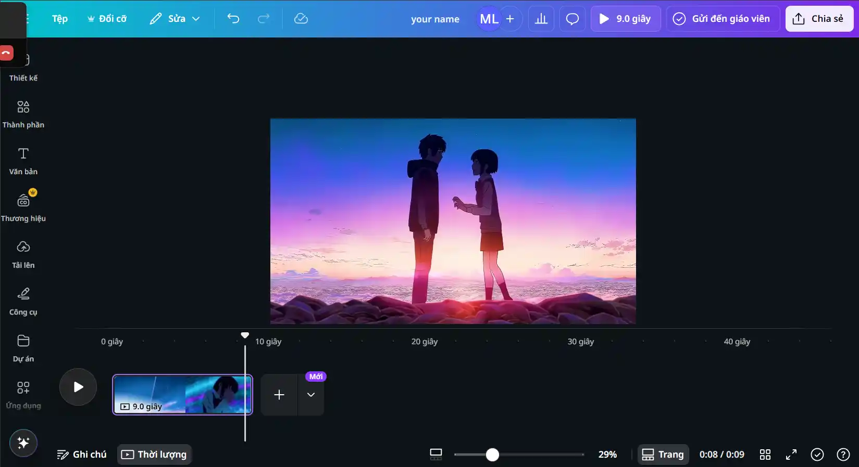Expand the add page options chevron

point(311,395)
